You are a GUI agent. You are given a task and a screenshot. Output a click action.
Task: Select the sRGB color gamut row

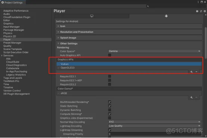(129, 94)
